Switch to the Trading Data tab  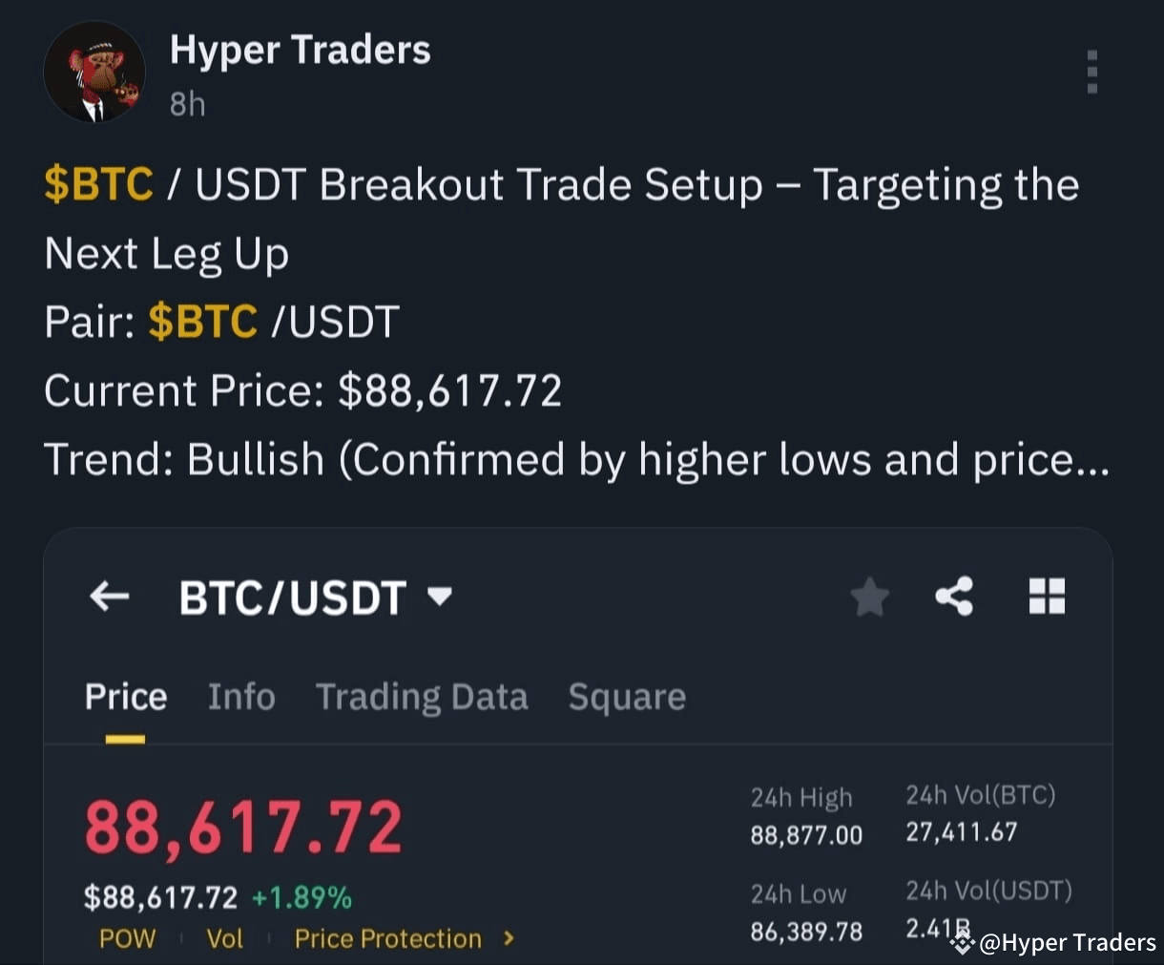[422, 696]
